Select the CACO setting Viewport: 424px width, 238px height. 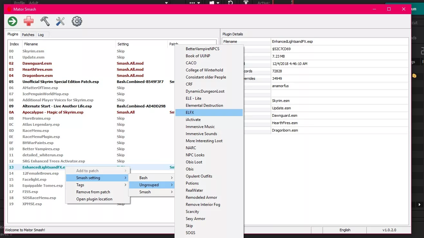209,63
